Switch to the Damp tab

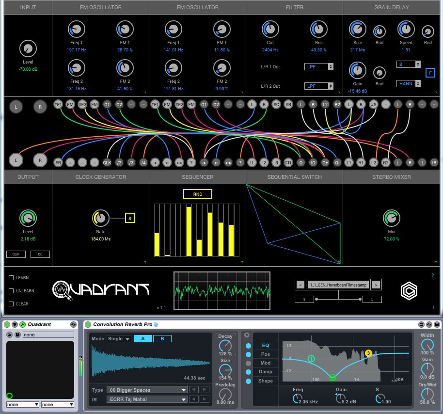[x=265, y=372]
